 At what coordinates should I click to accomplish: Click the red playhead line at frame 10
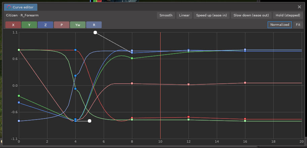pos(160,85)
